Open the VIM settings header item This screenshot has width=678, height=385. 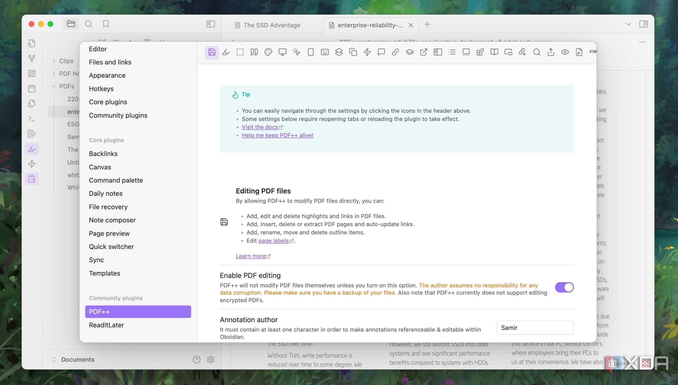tap(593, 52)
